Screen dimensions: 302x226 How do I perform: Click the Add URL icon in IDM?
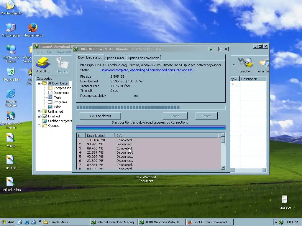pos(43,65)
